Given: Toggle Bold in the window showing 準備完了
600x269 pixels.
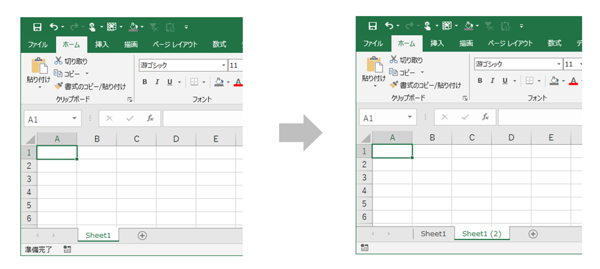Looking at the screenshot, I should (x=145, y=82).
